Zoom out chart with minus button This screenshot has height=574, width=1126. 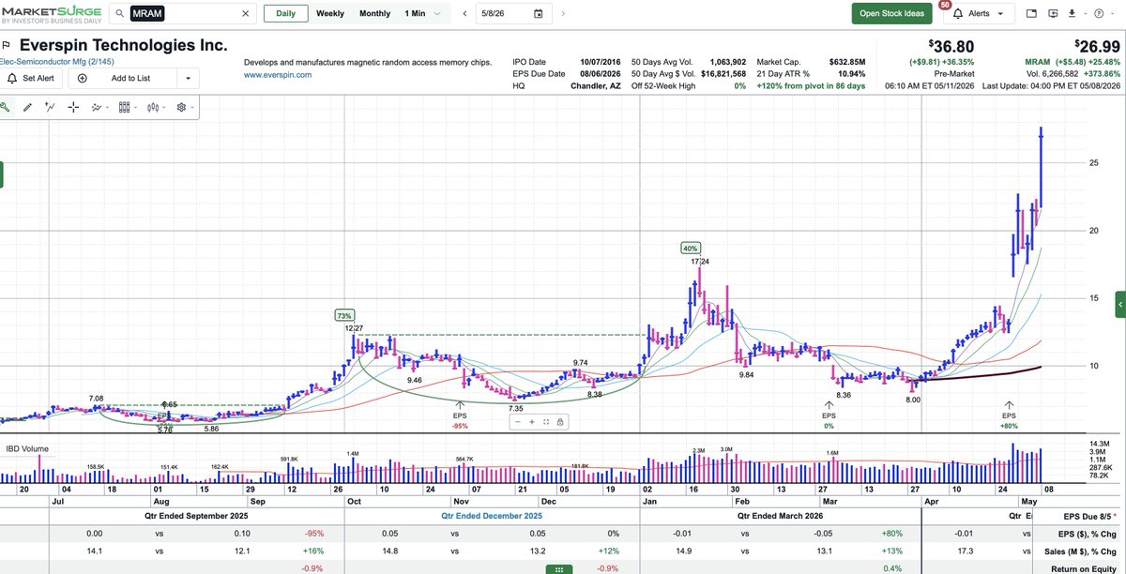tap(519, 422)
